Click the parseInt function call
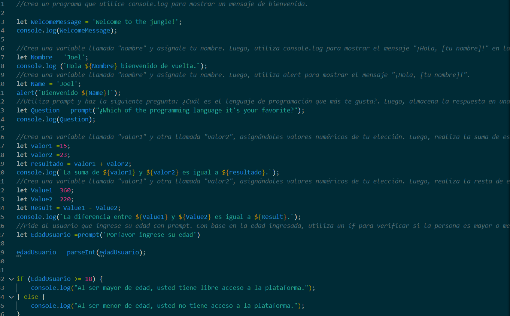Image resolution: width=510 pixels, height=316 pixels. tap(81, 253)
